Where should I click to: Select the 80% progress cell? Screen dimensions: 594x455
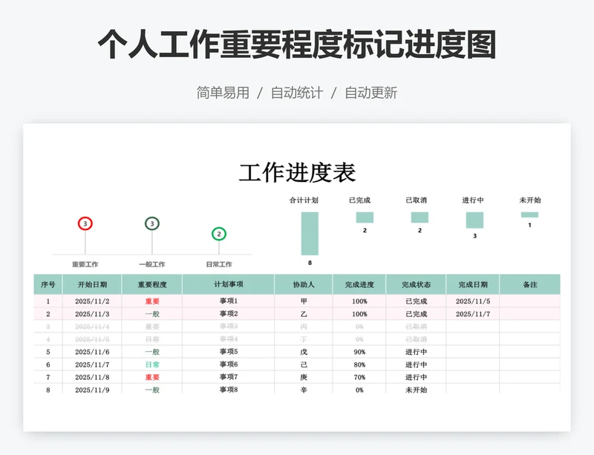pyautogui.click(x=359, y=364)
